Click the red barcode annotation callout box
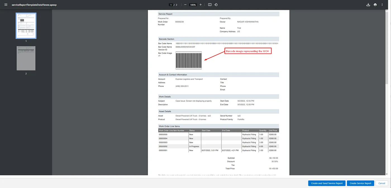 pos(248,51)
